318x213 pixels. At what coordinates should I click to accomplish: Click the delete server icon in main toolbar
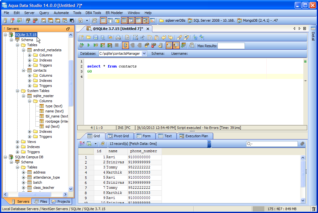click(12, 20)
